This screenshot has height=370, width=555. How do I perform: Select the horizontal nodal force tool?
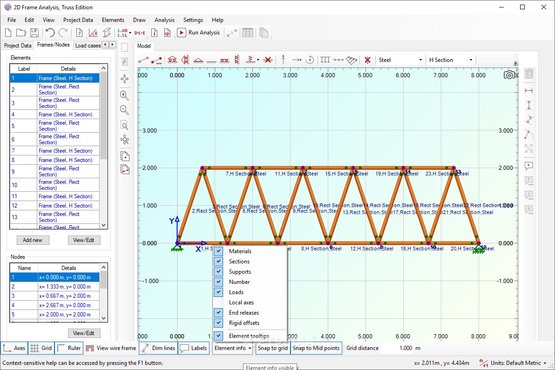[x=297, y=60]
